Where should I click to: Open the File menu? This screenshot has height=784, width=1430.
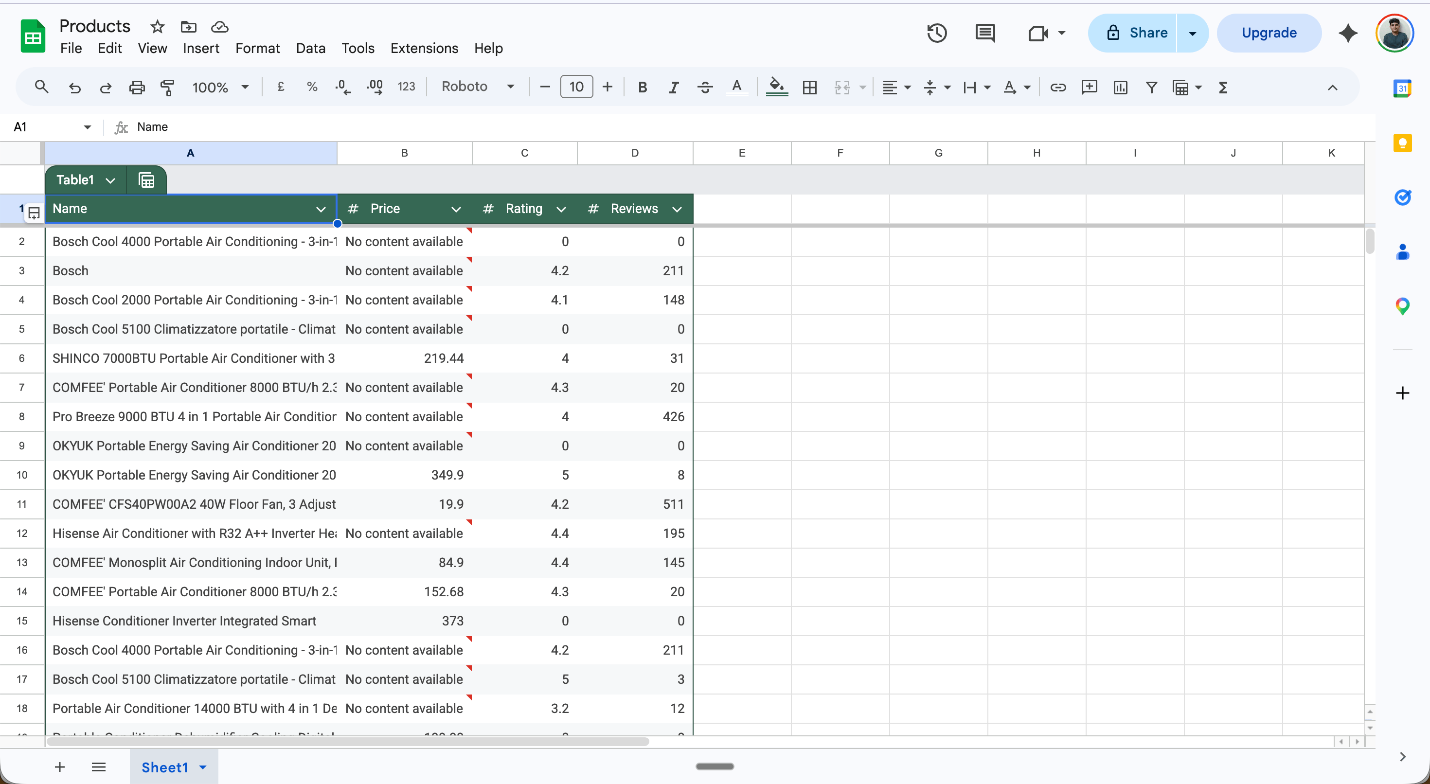click(x=71, y=48)
